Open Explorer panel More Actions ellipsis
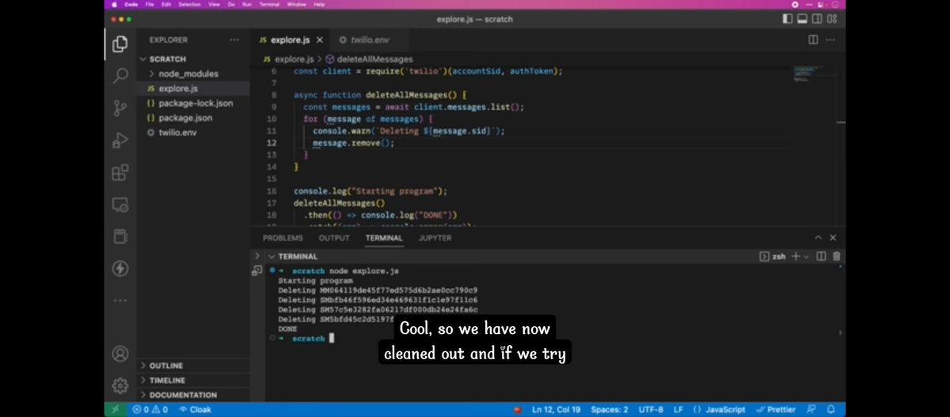This screenshot has height=417, width=950. click(x=234, y=40)
